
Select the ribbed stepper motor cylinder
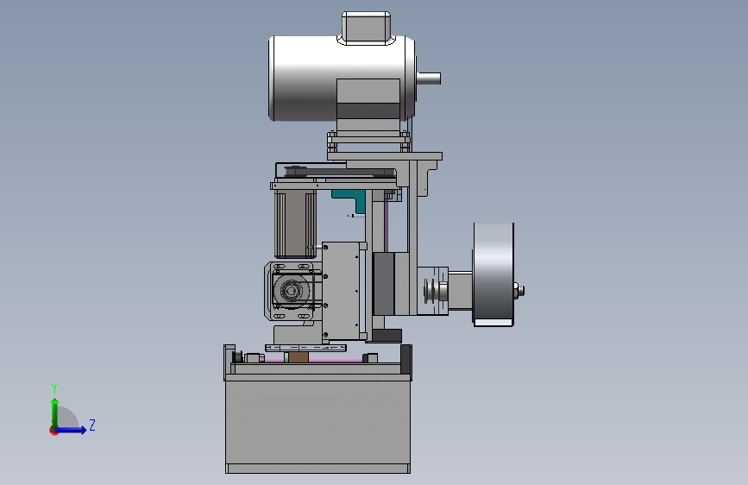coord(295,224)
